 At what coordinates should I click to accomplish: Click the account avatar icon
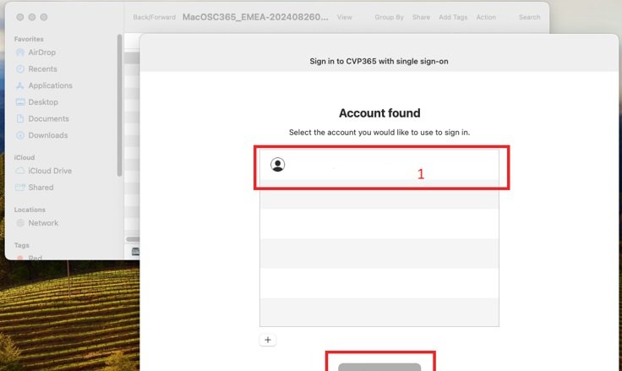pyautogui.click(x=278, y=165)
